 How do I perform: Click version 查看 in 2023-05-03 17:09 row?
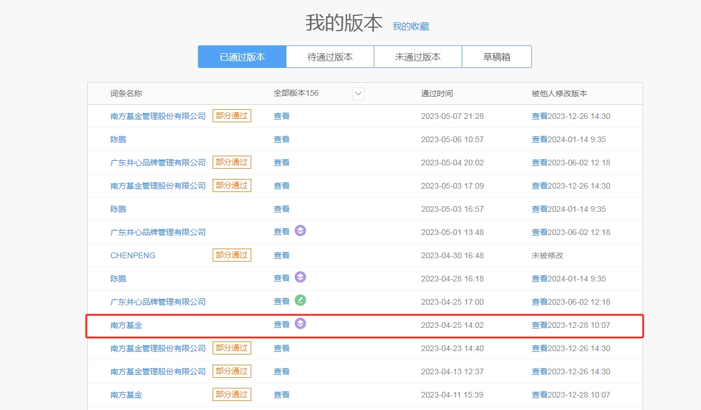282,186
